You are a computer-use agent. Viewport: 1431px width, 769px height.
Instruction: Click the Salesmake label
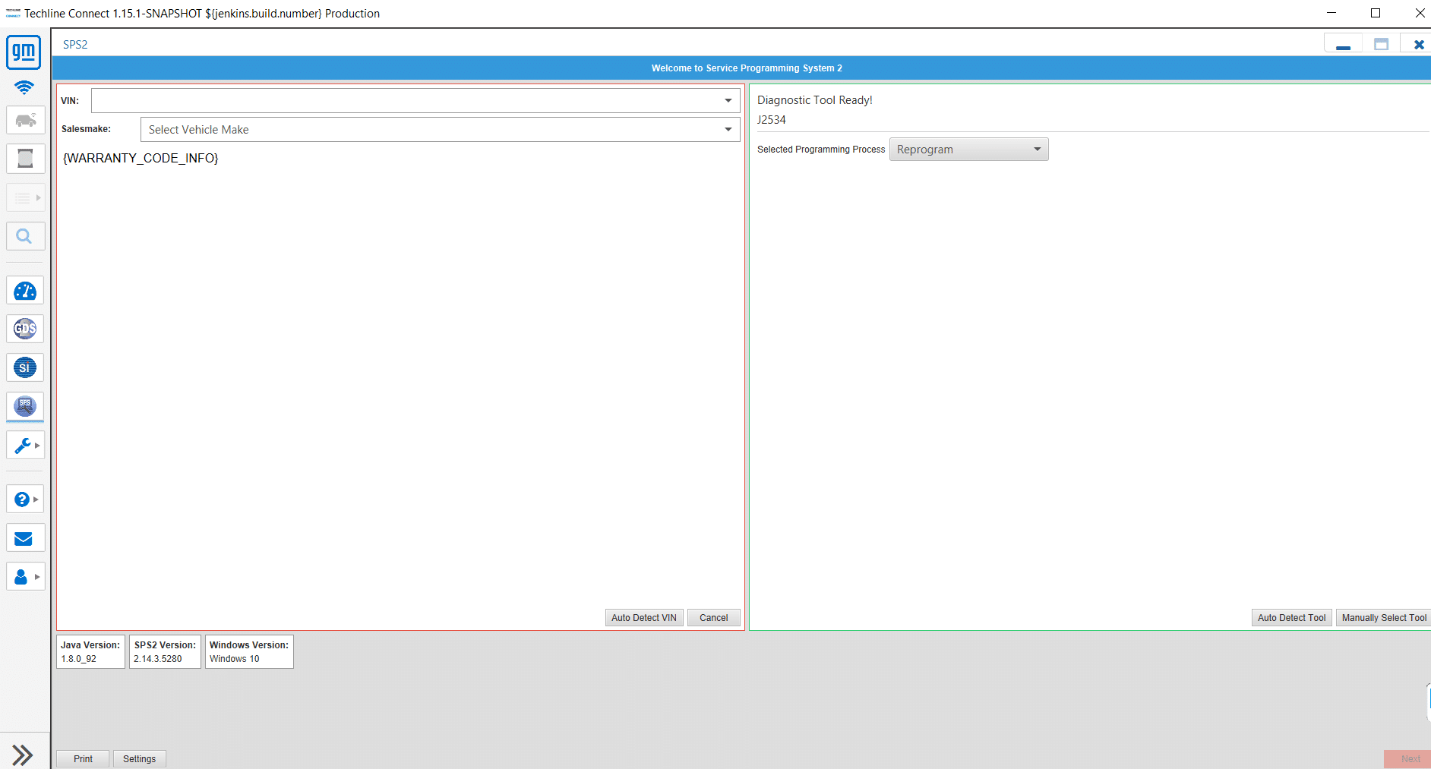(86, 129)
